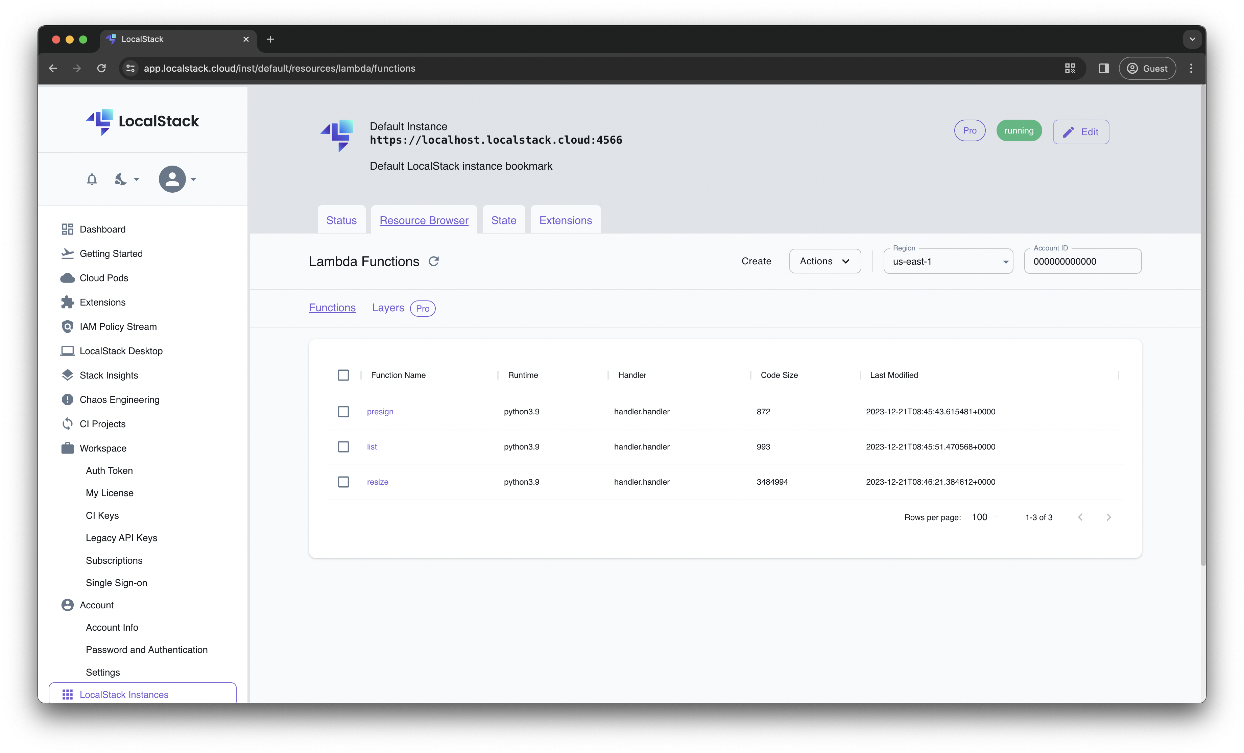Open IAM Policy Stream from the sidebar
This screenshot has height=753, width=1244.
point(118,326)
